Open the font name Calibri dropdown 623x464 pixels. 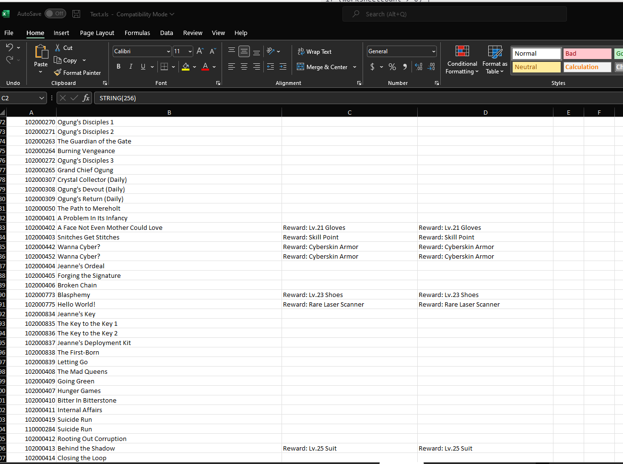click(168, 51)
